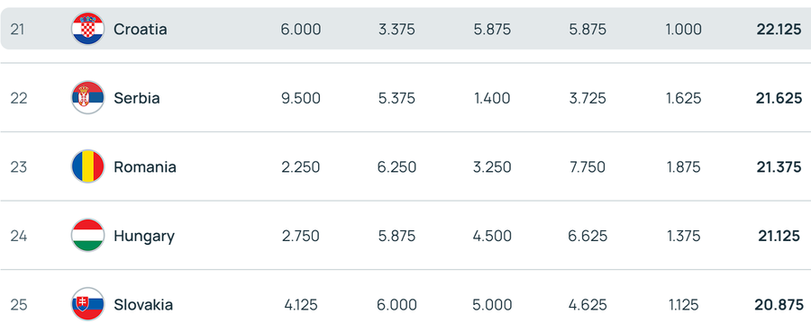811x332 pixels.
Task: Open the Serbia country link
Action: tap(137, 98)
